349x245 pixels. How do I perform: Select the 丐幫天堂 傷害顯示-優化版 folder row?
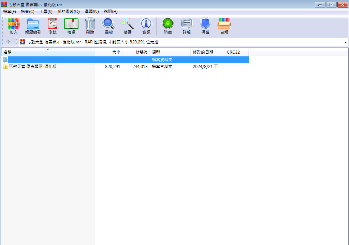[x=125, y=66]
